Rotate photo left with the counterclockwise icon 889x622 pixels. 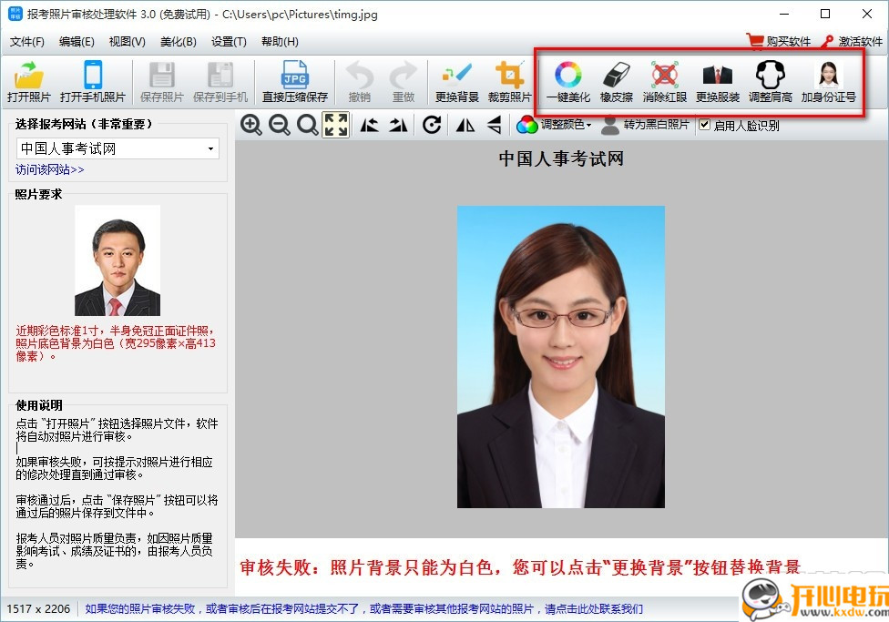tap(370, 125)
